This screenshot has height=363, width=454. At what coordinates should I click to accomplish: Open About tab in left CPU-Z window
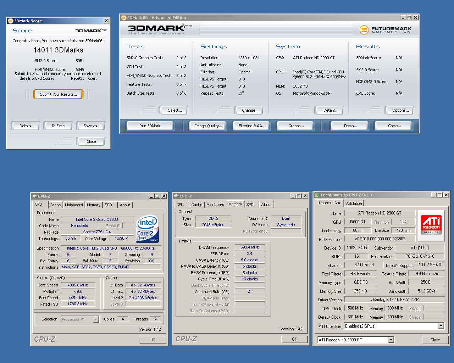click(x=125, y=205)
